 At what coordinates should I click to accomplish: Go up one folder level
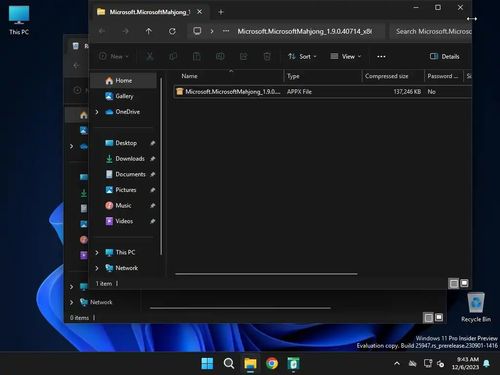pyautogui.click(x=148, y=31)
